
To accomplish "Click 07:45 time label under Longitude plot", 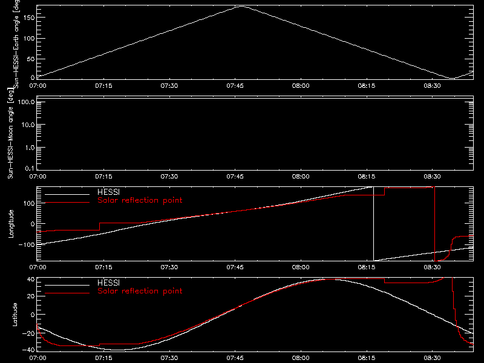I will click(235, 267).
